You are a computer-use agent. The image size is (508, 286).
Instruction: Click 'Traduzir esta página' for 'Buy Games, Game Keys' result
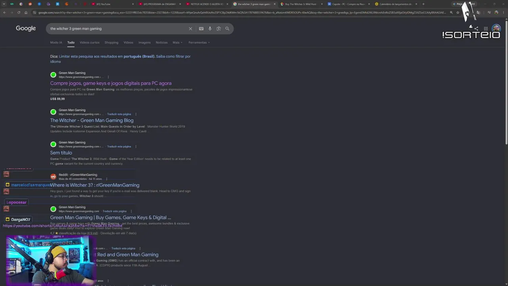coord(115,211)
